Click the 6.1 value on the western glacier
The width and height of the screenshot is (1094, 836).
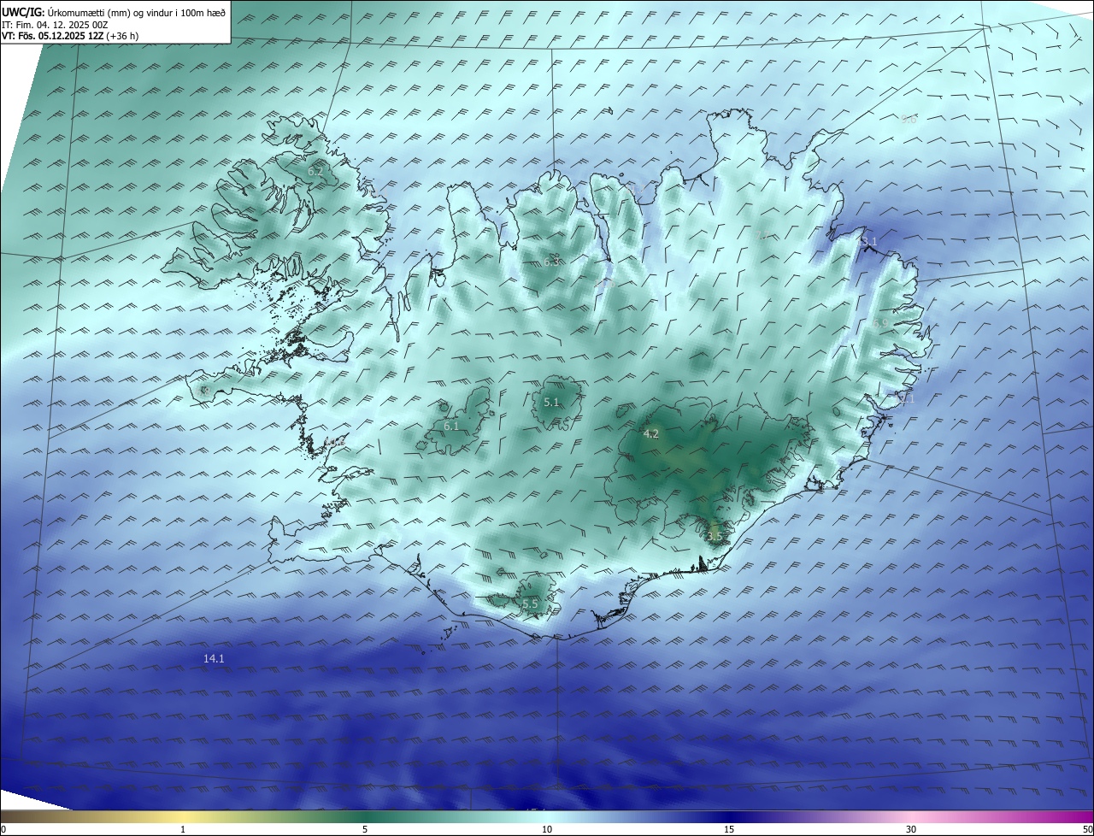click(x=451, y=426)
